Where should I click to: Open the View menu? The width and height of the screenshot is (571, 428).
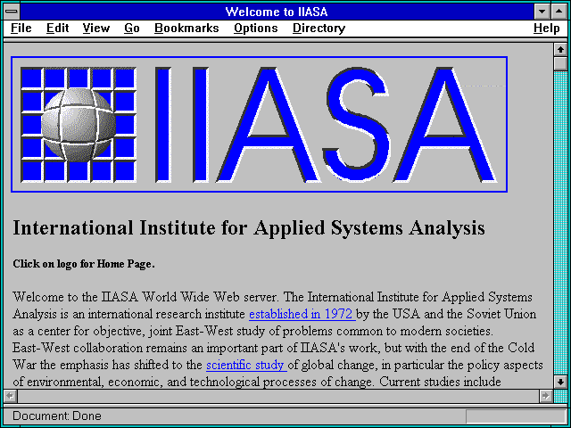[x=95, y=28]
